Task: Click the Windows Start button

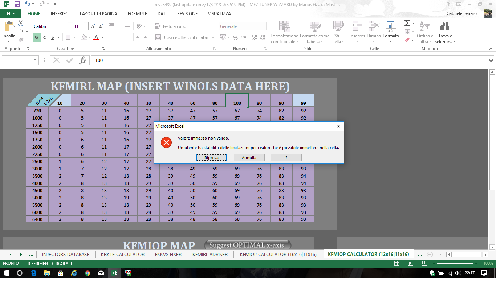Action: (x=7, y=273)
